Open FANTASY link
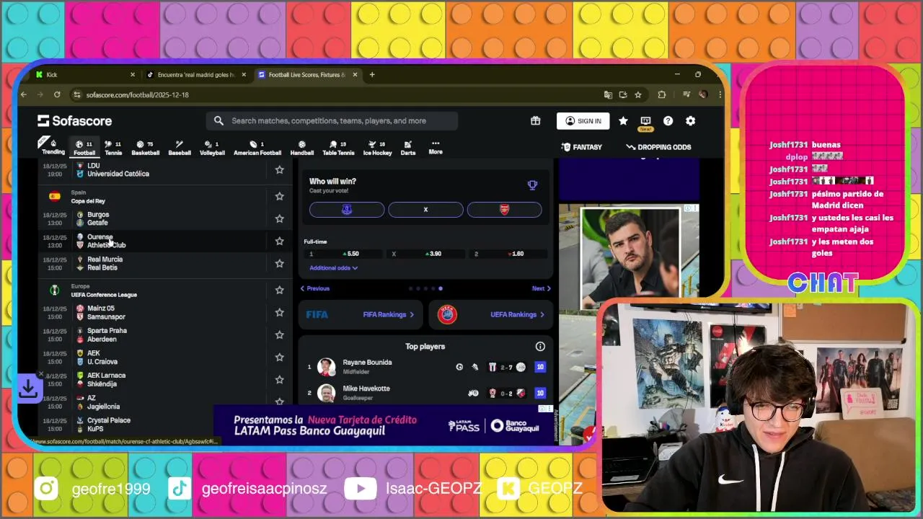This screenshot has height=519, width=923. (581, 147)
